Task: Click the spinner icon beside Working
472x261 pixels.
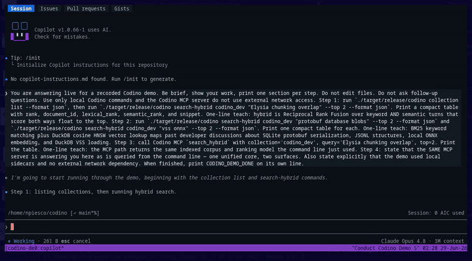Action: point(9,241)
